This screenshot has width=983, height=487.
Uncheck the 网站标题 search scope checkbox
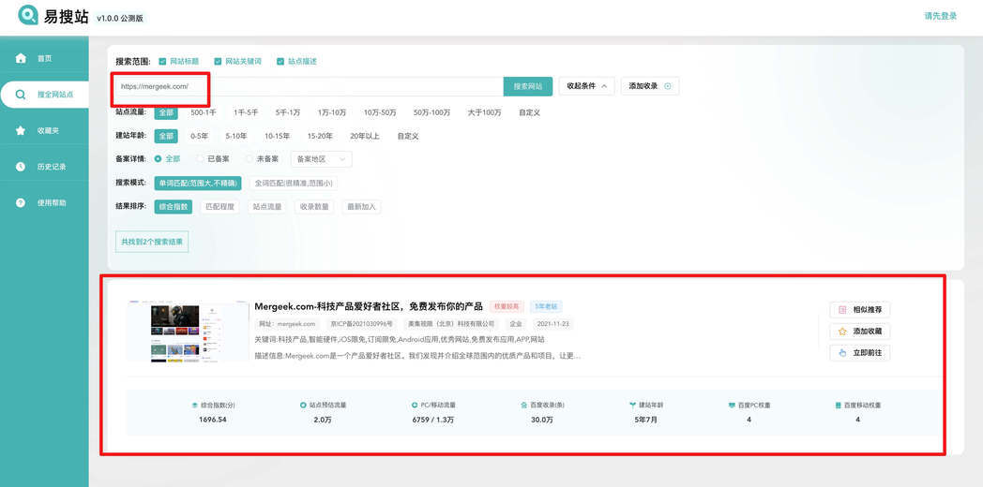click(x=162, y=62)
